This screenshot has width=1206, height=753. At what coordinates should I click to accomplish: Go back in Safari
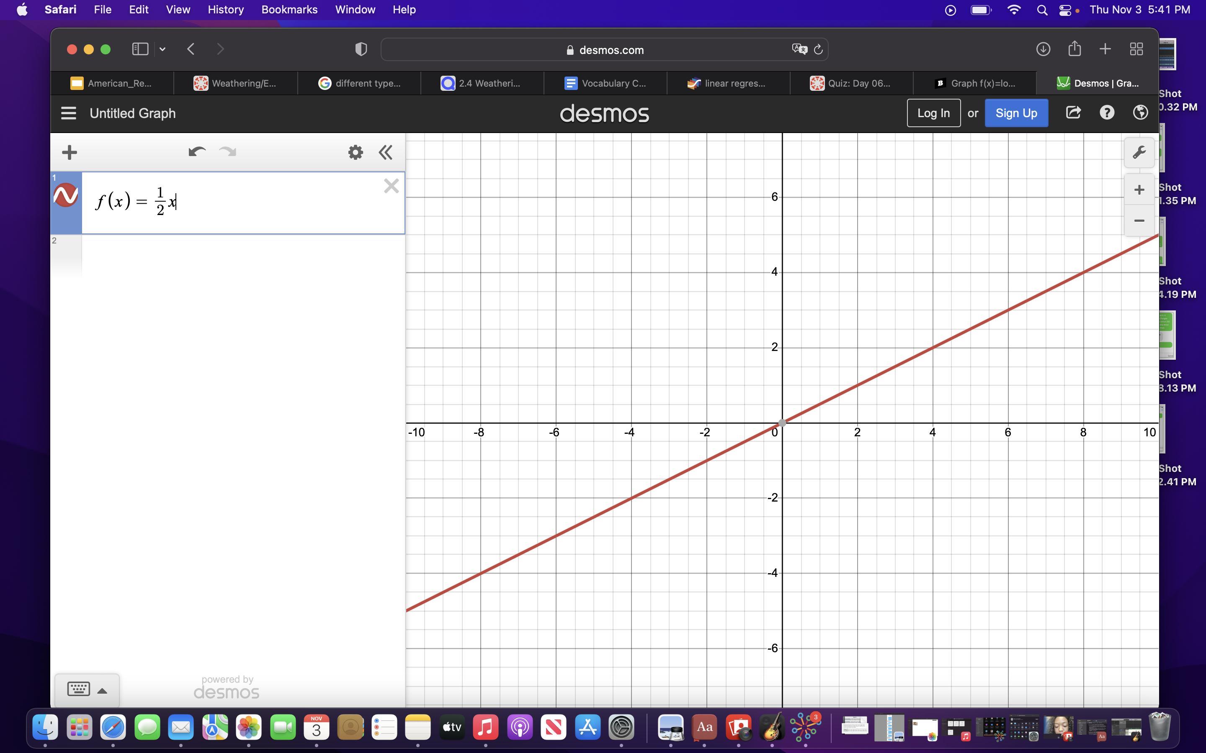tap(191, 49)
